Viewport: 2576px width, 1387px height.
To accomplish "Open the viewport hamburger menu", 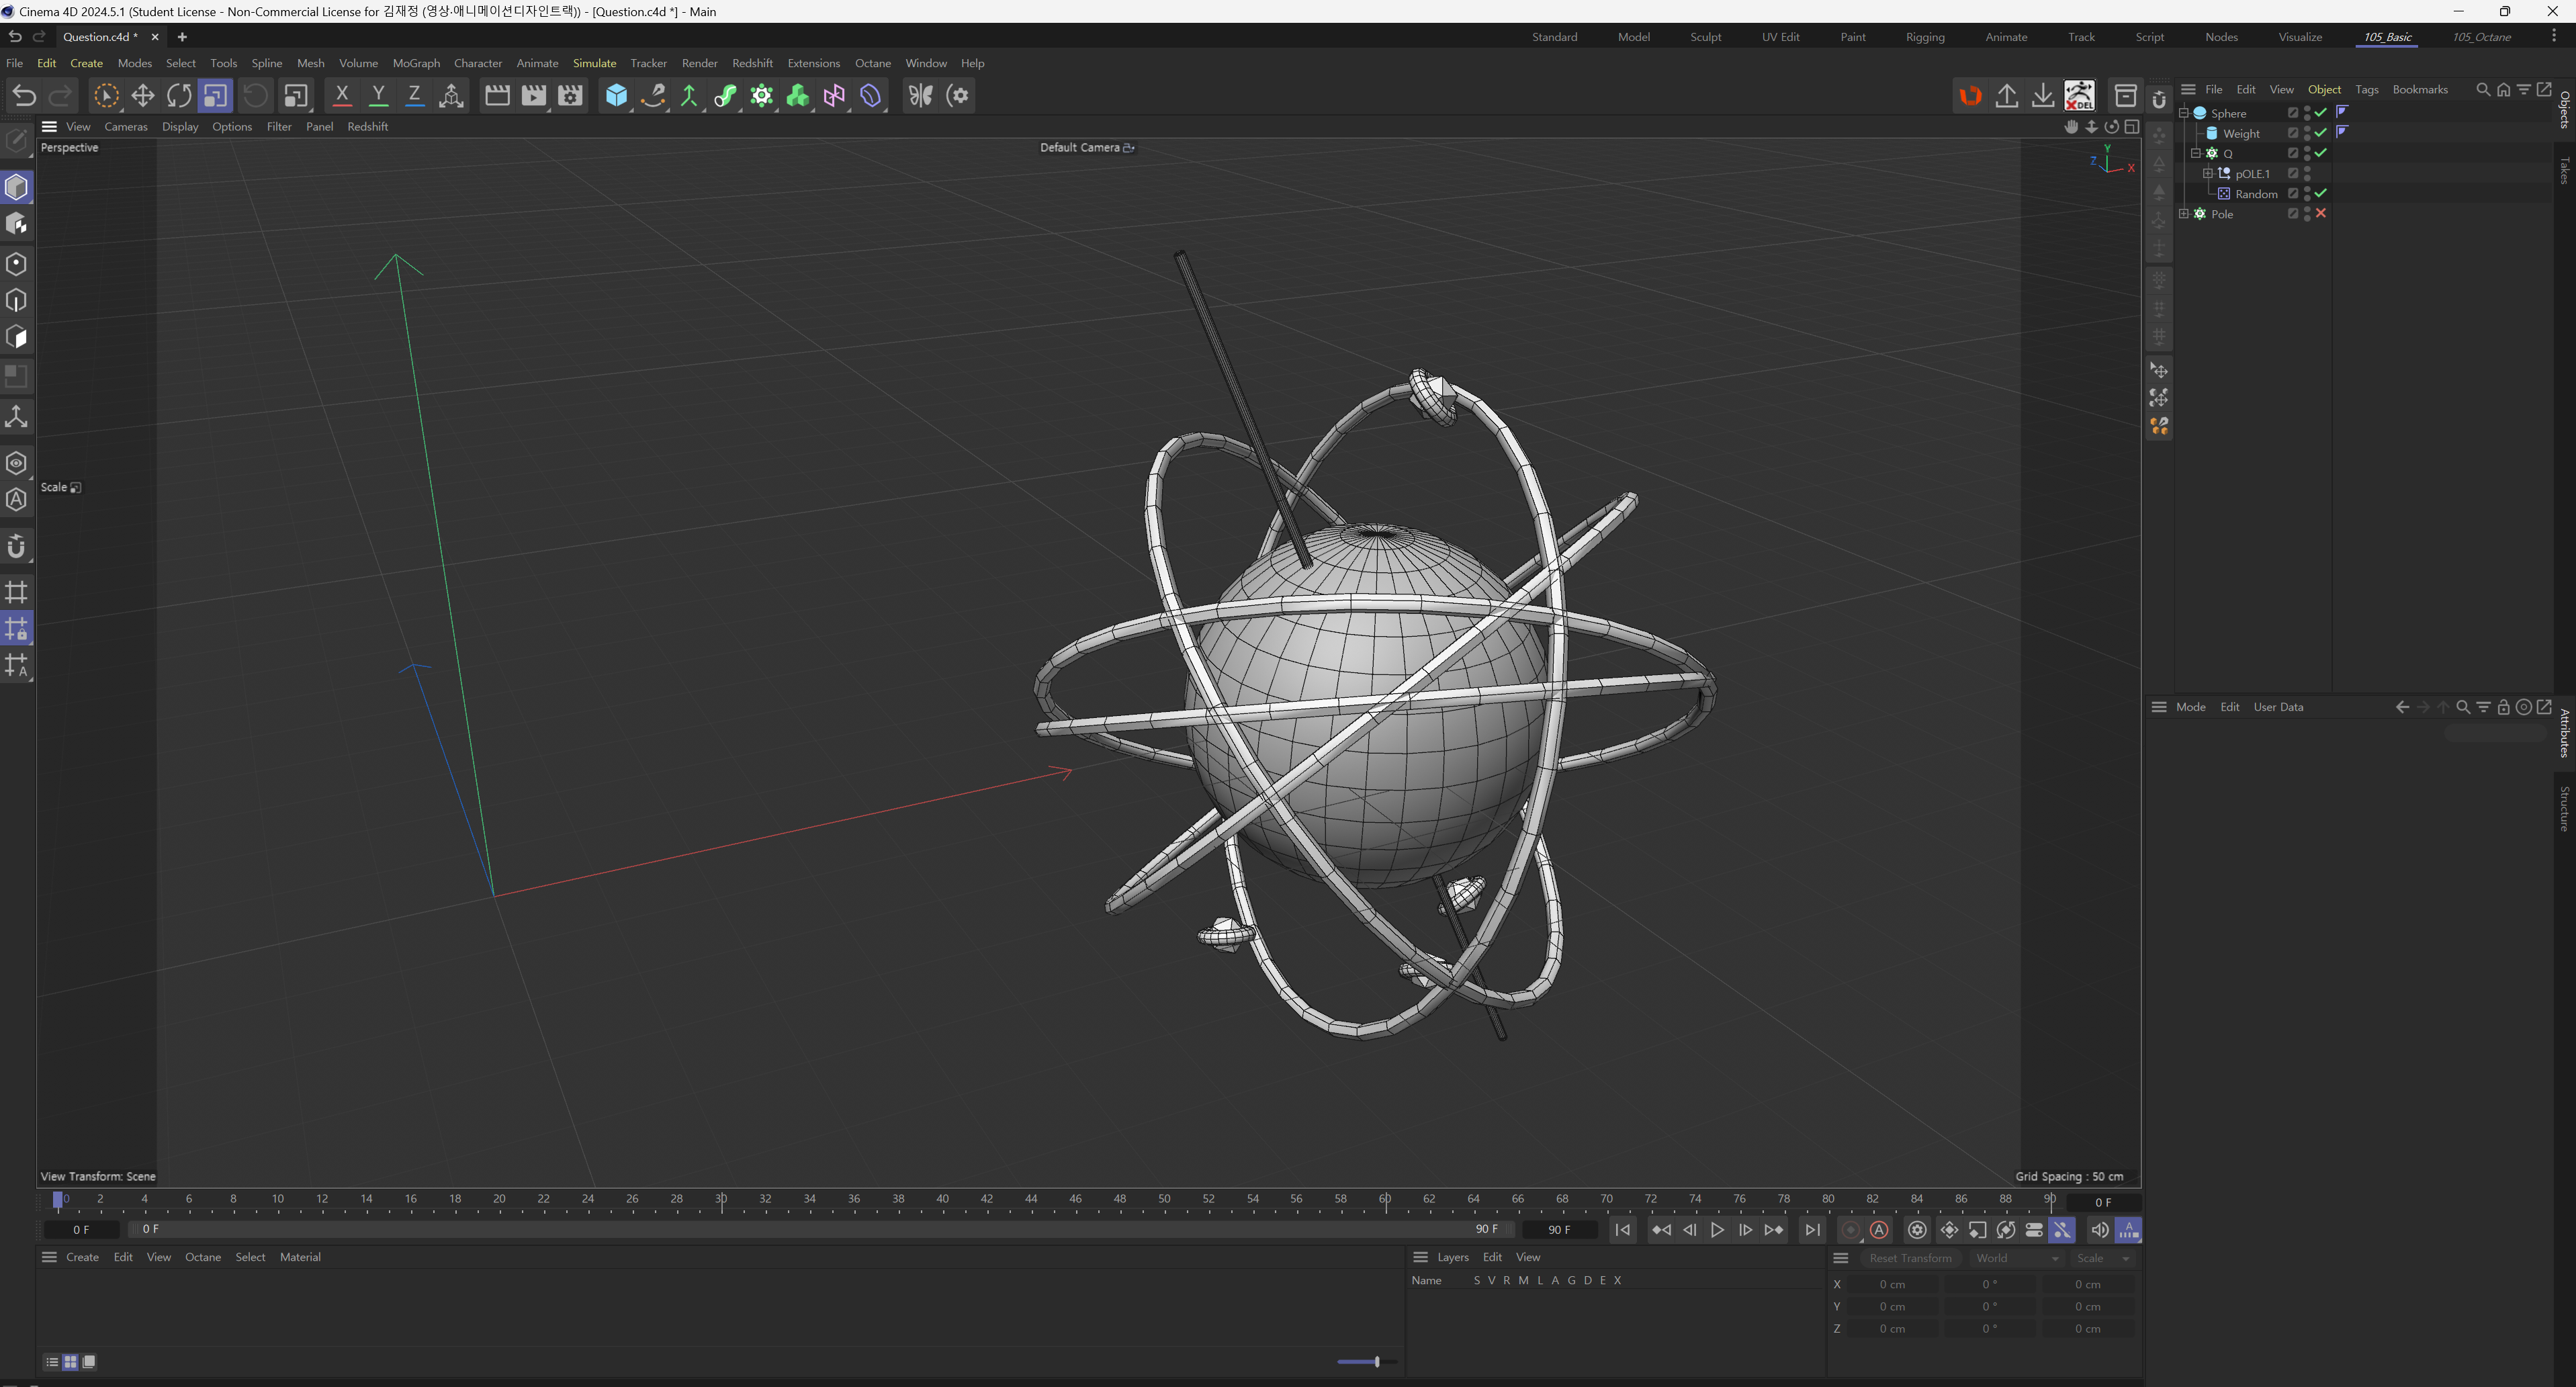I will click(x=49, y=126).
